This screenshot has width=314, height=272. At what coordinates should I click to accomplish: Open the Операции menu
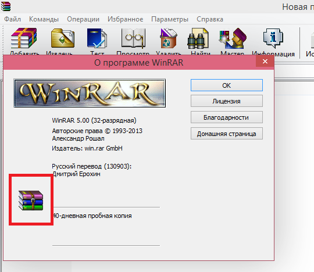[x=83, y=19]
